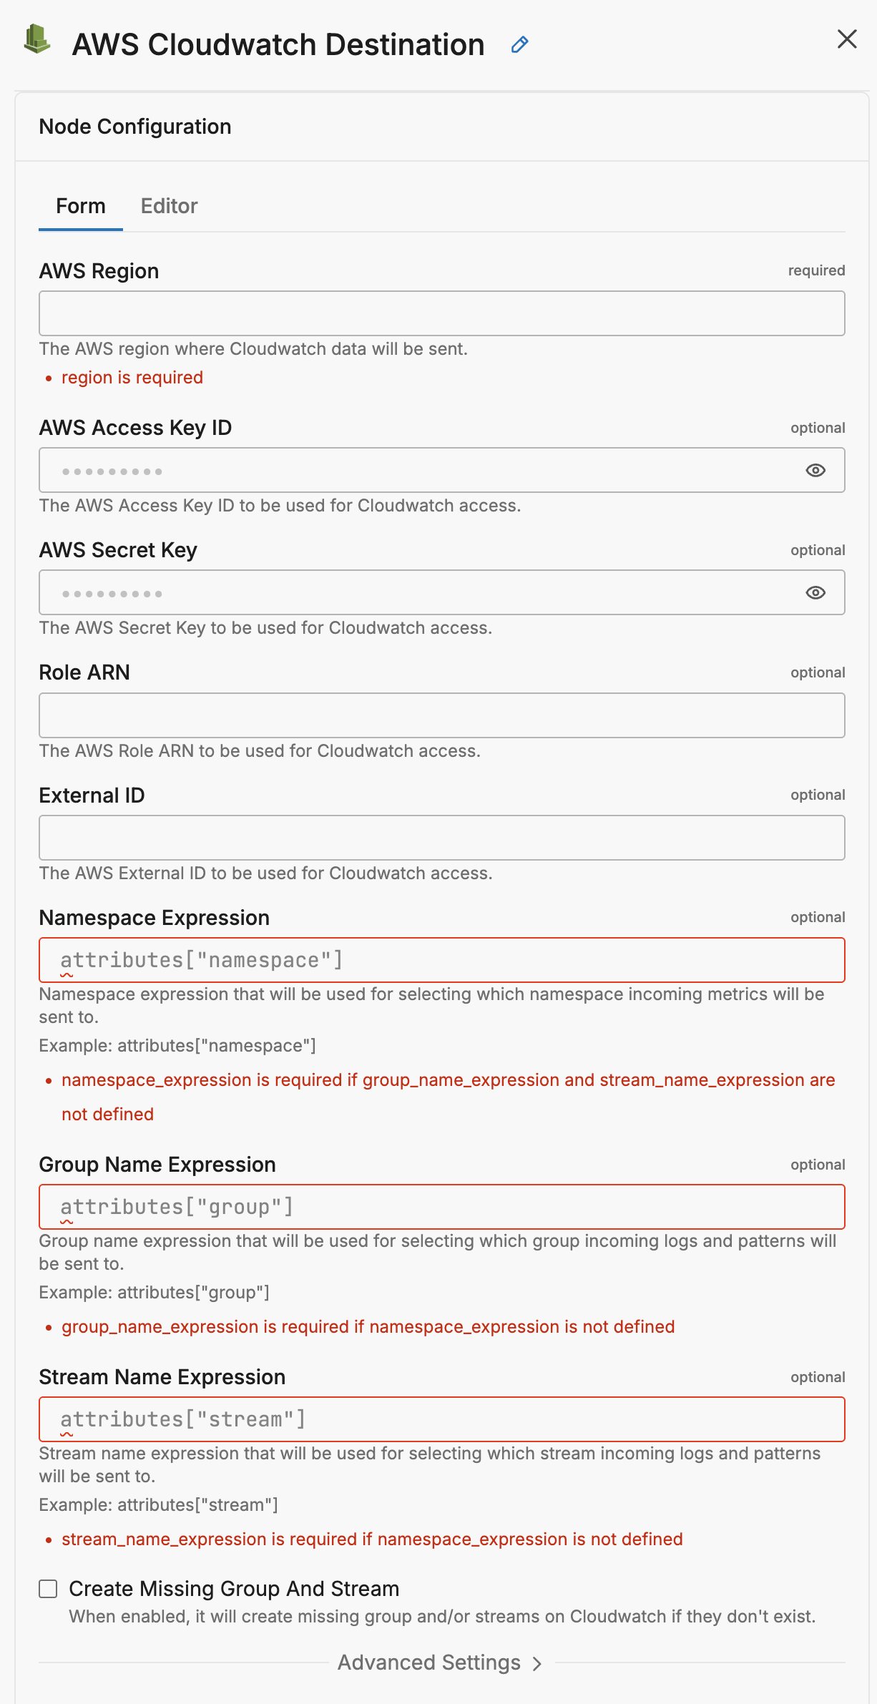Screen dimensions: 877x1704
Task: Click the Namespace Expression field
Action: point(441,960)
